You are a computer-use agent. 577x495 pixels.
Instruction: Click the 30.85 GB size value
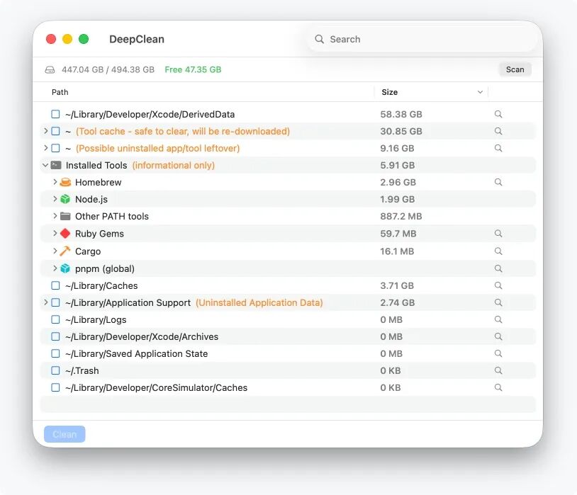pyautogui.click(x=401, y=131)
